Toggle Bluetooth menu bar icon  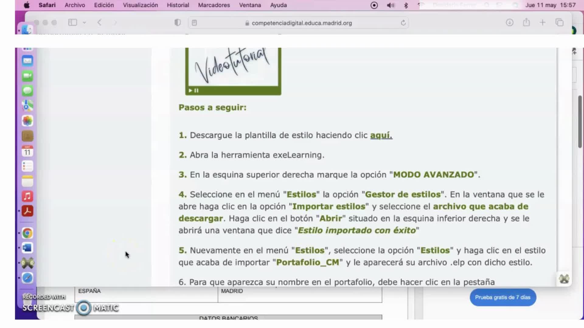[x=406, y=5]
